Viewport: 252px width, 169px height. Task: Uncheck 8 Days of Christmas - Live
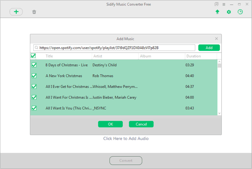click(34, 65)
